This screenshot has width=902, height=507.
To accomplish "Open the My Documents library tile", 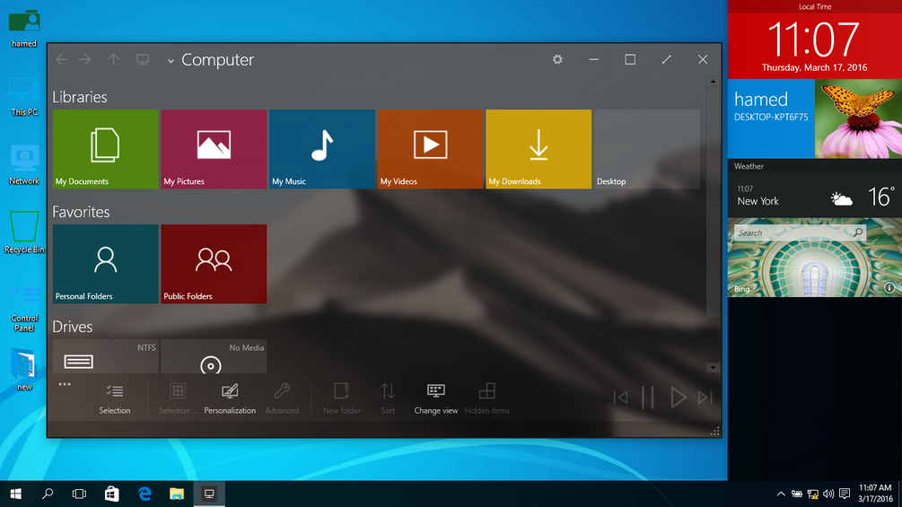I will click(x=105, y=149).
